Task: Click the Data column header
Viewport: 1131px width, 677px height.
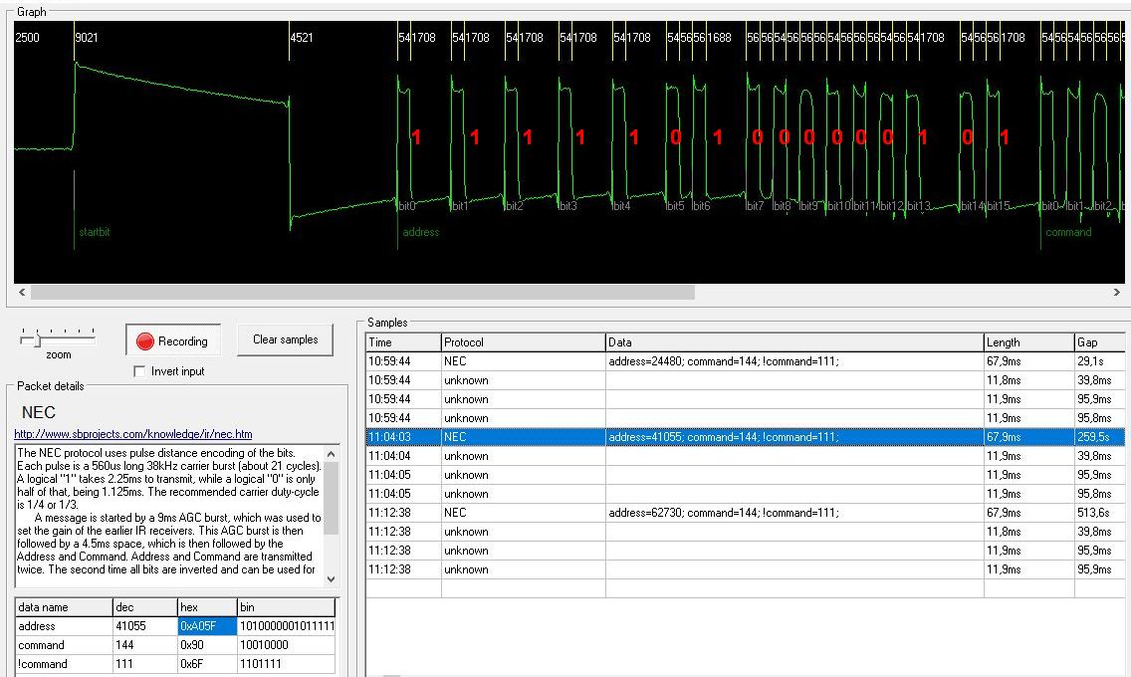Action: point(793,341)
